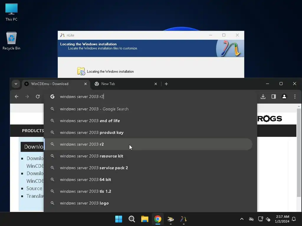Screen dimensions: 302x226
Task: Expand Chrome tab search dropdown
Action: (16, 84)
